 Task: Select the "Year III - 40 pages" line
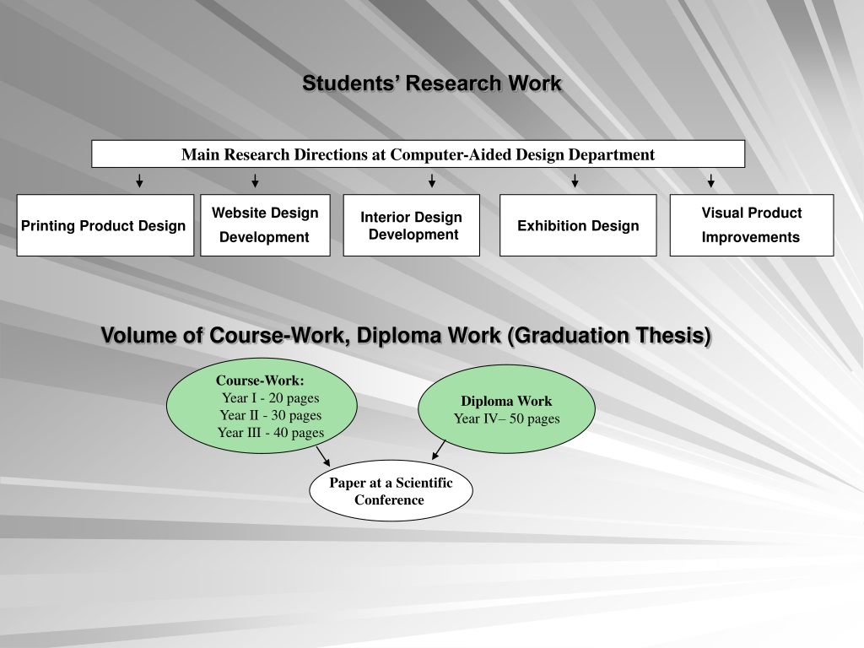click(x=271, y=433)
